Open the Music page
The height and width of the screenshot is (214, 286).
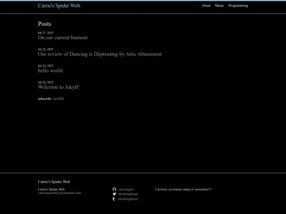(219, 6)
